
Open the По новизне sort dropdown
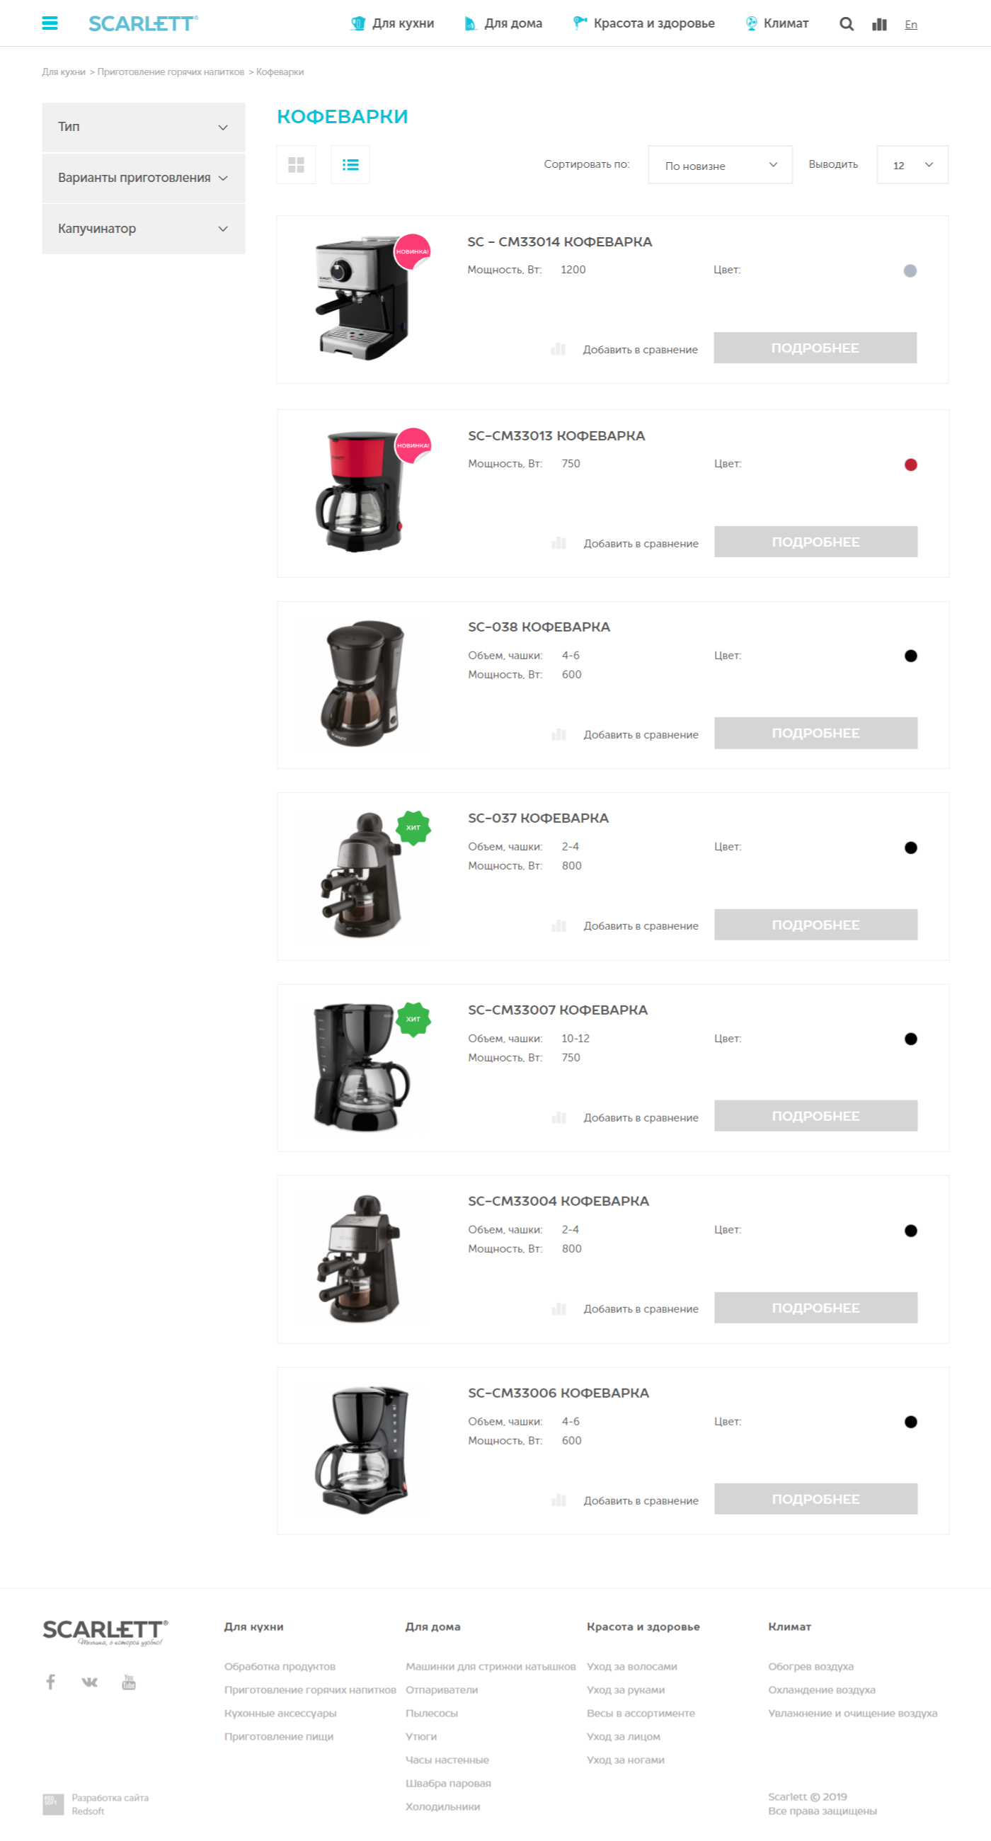tap(720, 165)
